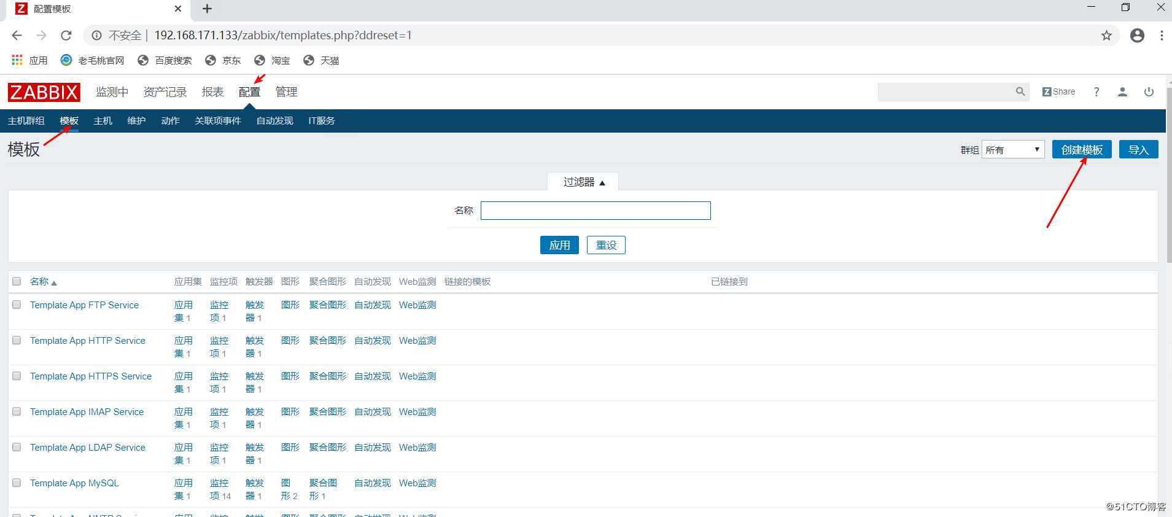Switch to the 自动发现 submenu
The image size is (1172, 517).
(274, 121)
